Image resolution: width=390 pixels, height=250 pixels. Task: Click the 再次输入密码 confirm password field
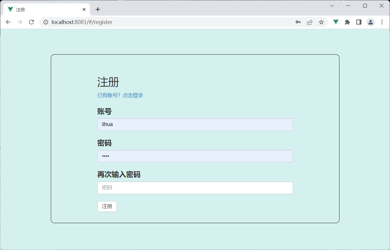[195, 188]
